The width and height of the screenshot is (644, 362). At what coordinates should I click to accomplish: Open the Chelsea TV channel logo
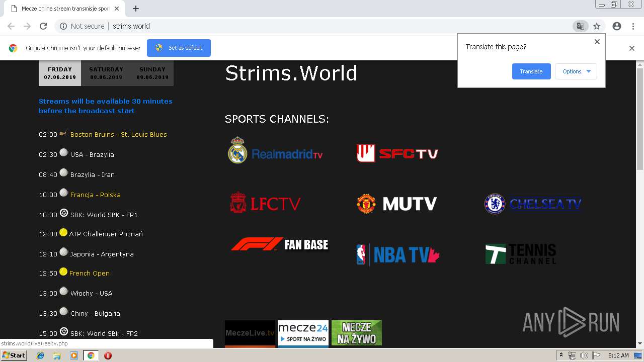[x=533, y=204]
